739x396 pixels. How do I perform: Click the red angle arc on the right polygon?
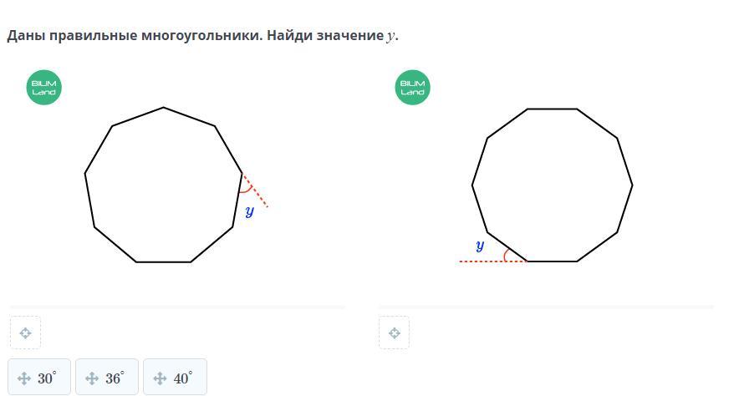(x=507, y=254)
